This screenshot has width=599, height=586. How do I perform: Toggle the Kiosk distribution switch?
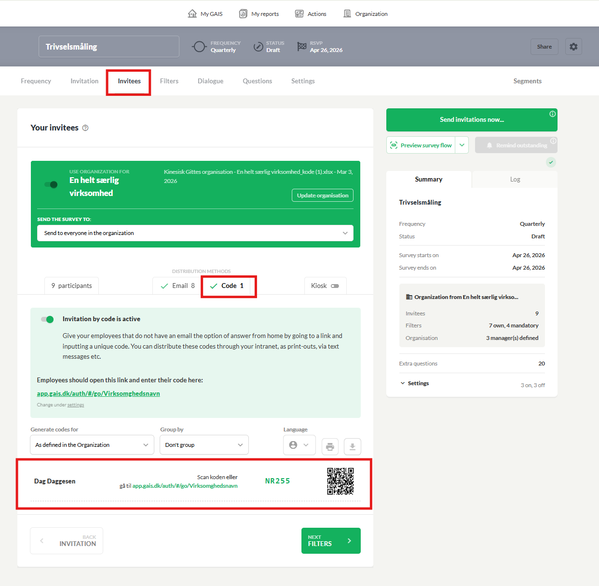click(335, 286)
